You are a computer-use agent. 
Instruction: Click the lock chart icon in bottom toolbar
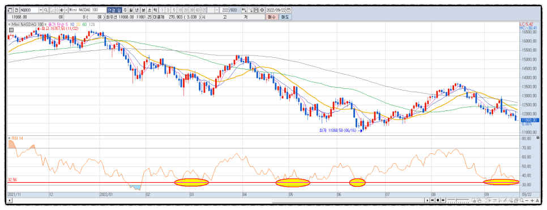point(474,200)
